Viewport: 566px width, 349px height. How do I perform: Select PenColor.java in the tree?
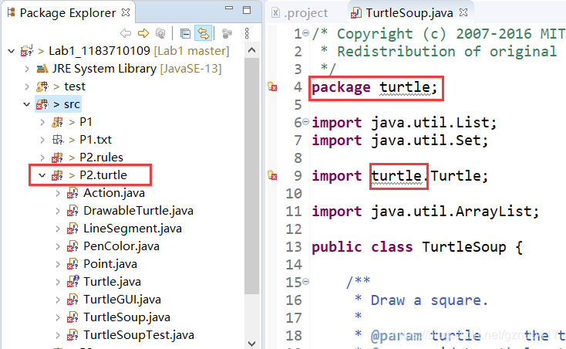[x=113, y=246]
